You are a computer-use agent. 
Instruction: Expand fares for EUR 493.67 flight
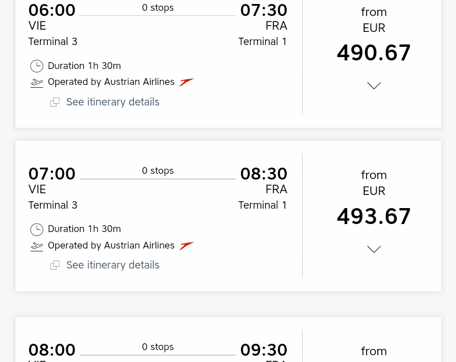coord(374,249)
